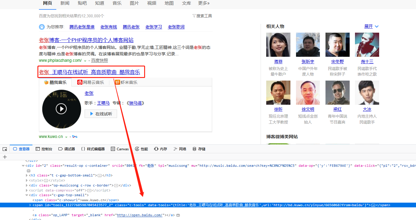Open the photo of 蒋菲
The height and width of the screenshot is (220, 416).
point(278,45)
